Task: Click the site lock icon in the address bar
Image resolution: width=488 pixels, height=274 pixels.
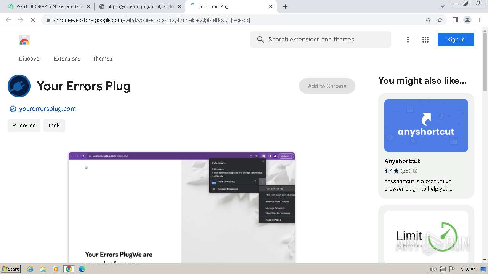Action: (x=48, y=20)
